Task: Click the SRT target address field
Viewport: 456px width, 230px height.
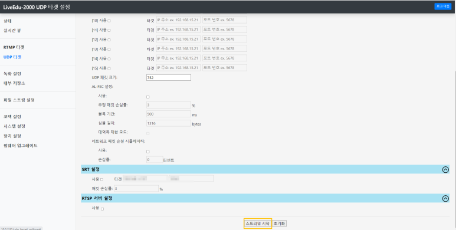Action: 145,178
